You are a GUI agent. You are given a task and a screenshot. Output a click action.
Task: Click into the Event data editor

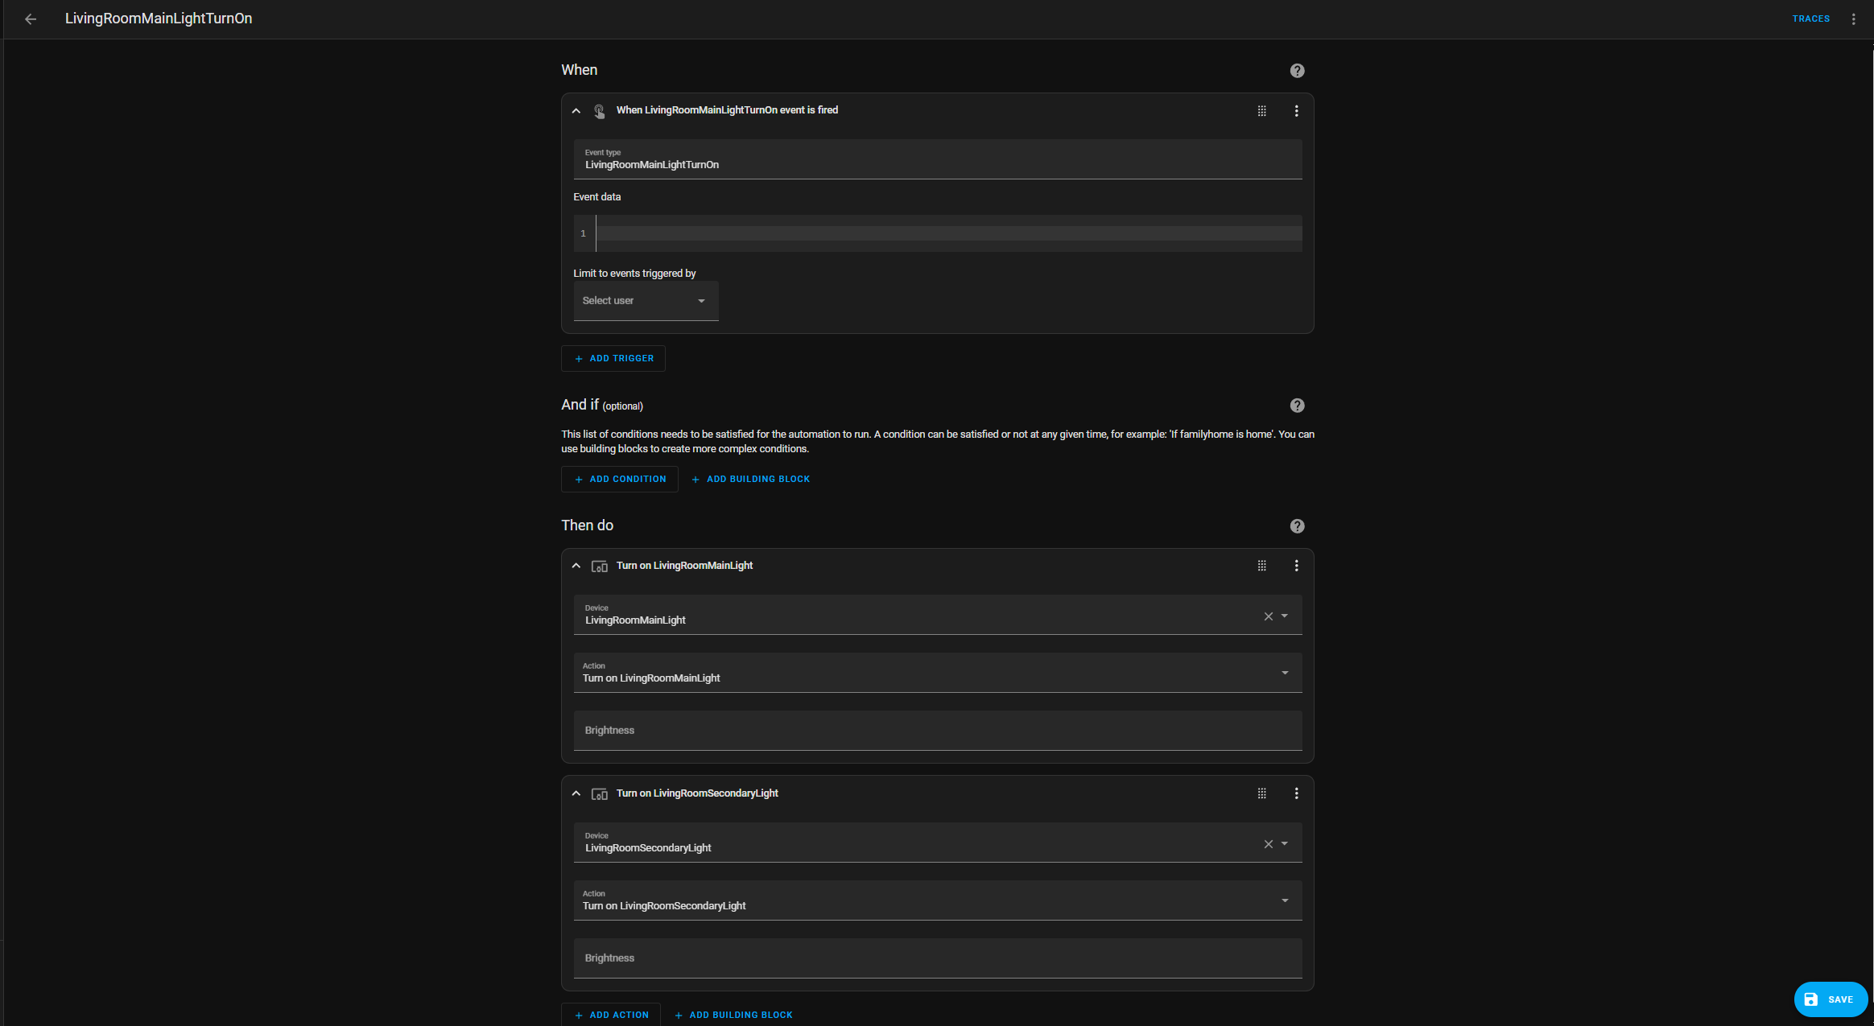pyautogui.click(x=947, y=233)
